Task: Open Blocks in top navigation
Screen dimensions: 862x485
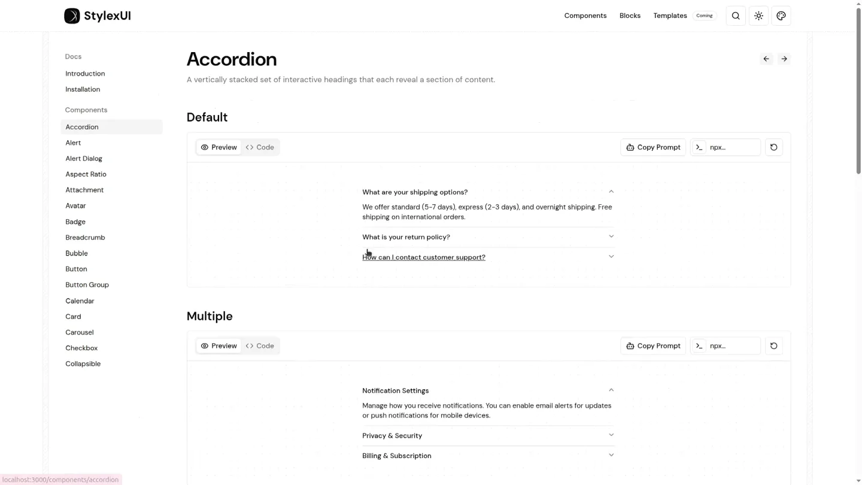Action: point(630,16)
